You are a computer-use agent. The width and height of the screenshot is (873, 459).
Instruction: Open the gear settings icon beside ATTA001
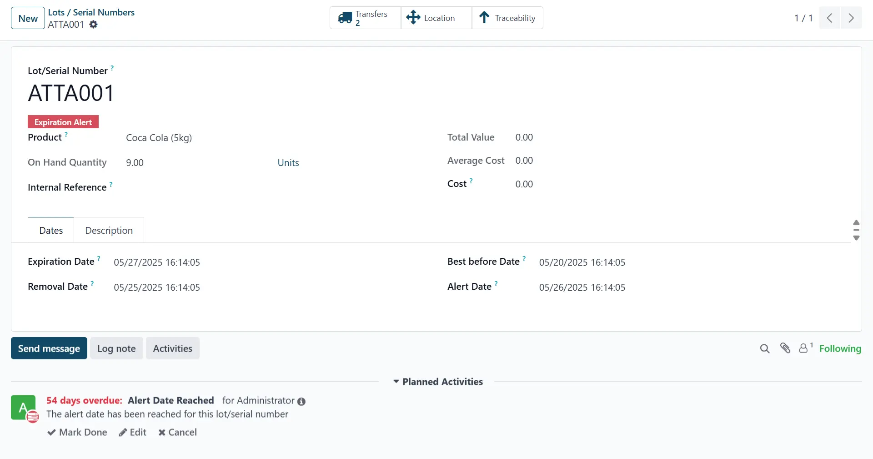coord(93,25)
